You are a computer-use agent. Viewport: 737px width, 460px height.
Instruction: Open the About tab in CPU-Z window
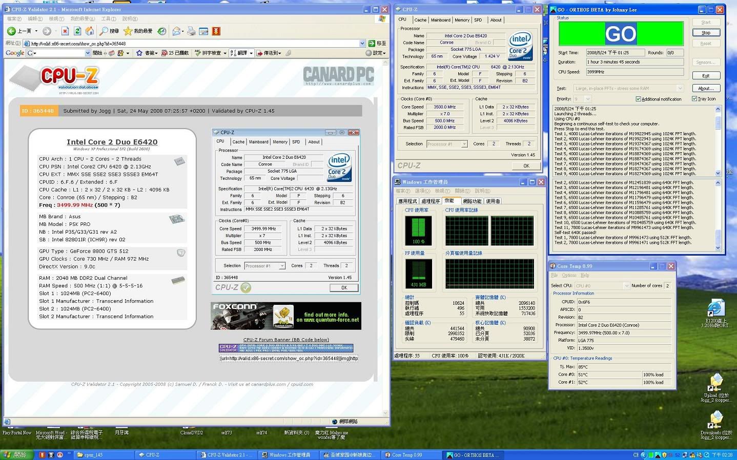click(x=496, y=20)
